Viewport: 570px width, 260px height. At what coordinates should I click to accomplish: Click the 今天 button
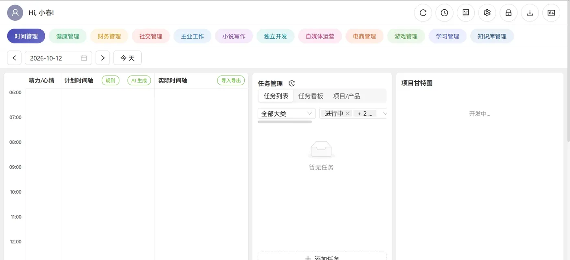[127, 58]
